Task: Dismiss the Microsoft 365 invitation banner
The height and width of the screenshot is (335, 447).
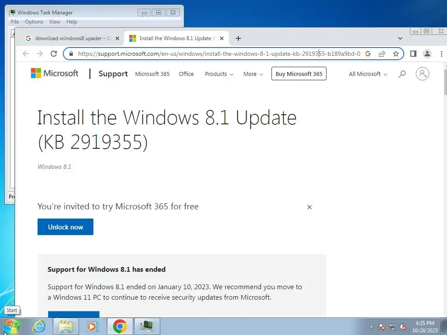Action: point(309,207)
